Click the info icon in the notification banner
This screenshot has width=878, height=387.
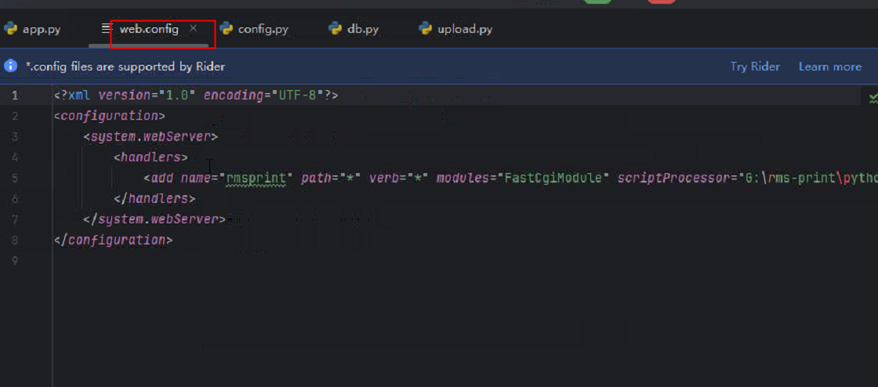pos(11,66)
